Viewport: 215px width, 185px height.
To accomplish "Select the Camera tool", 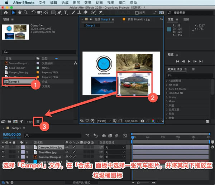I will pyautogui.click(x=40, y=13).
